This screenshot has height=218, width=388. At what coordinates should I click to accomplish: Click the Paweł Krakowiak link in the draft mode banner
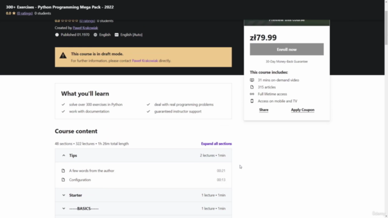(145, 61)
